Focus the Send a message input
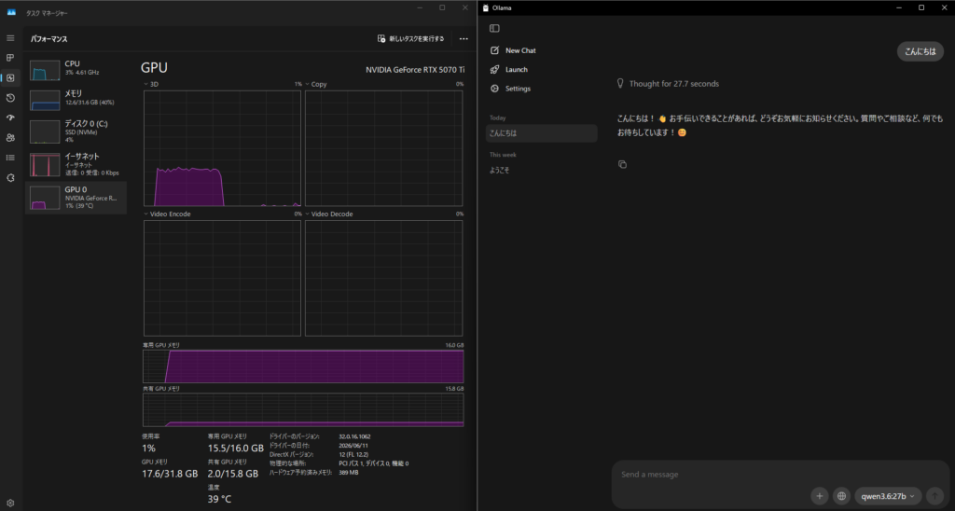The height and width of the screenshot is (511, 955). pyautogui.click(x=780, y=475)
